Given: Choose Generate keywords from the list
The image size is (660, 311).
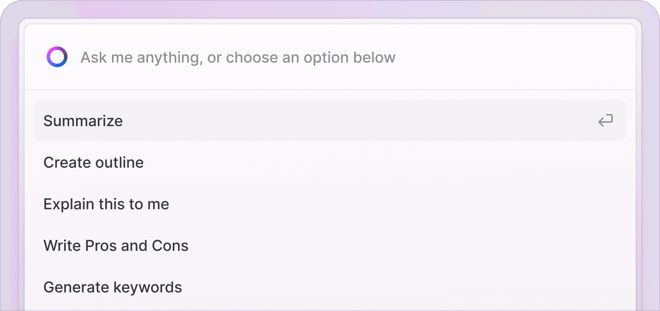Looking at the screenshot, I should click(x=330, y=287).
